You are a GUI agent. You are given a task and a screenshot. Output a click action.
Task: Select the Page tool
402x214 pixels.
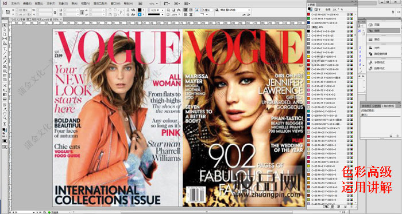(x=5, y=34)
